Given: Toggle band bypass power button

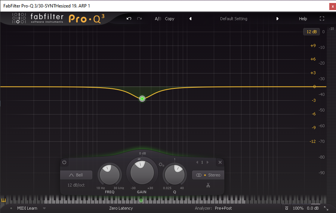Looking at the screenshot, I should tap(64, 162).
